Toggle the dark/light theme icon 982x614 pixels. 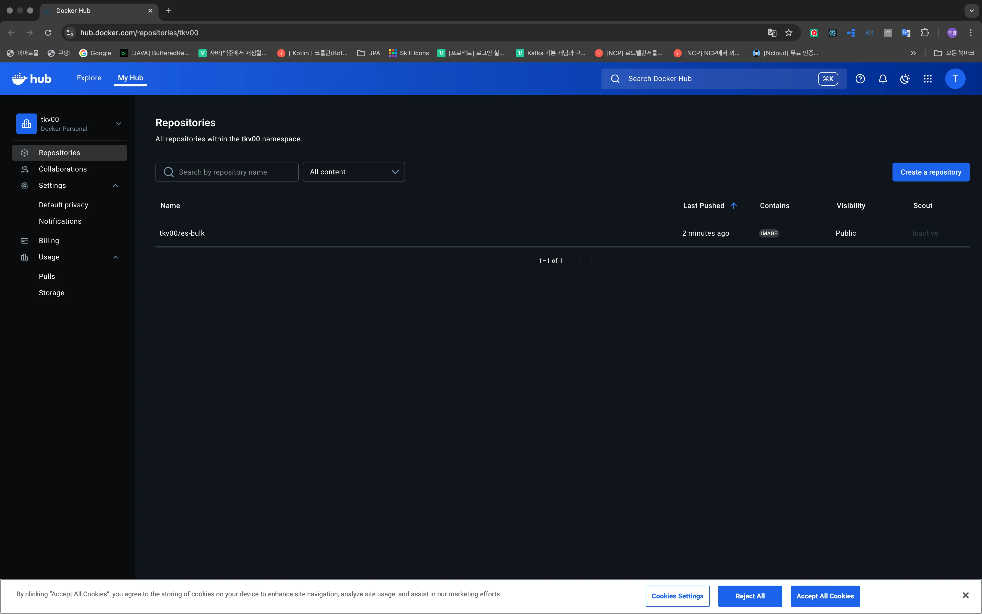click(x=905, y=79)
